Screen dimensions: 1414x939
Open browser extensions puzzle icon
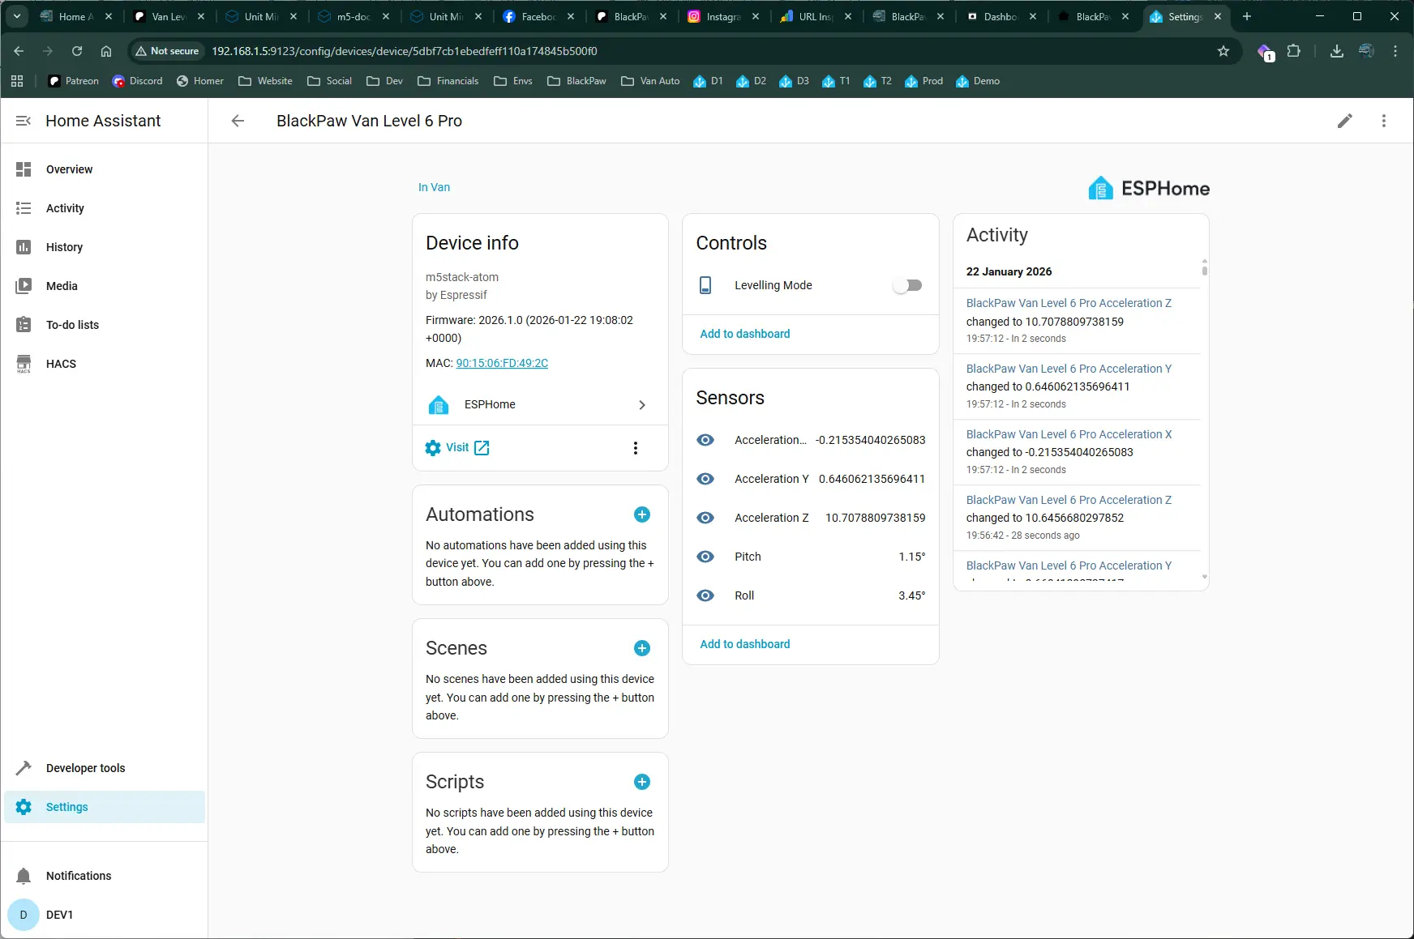[1294, 51]
